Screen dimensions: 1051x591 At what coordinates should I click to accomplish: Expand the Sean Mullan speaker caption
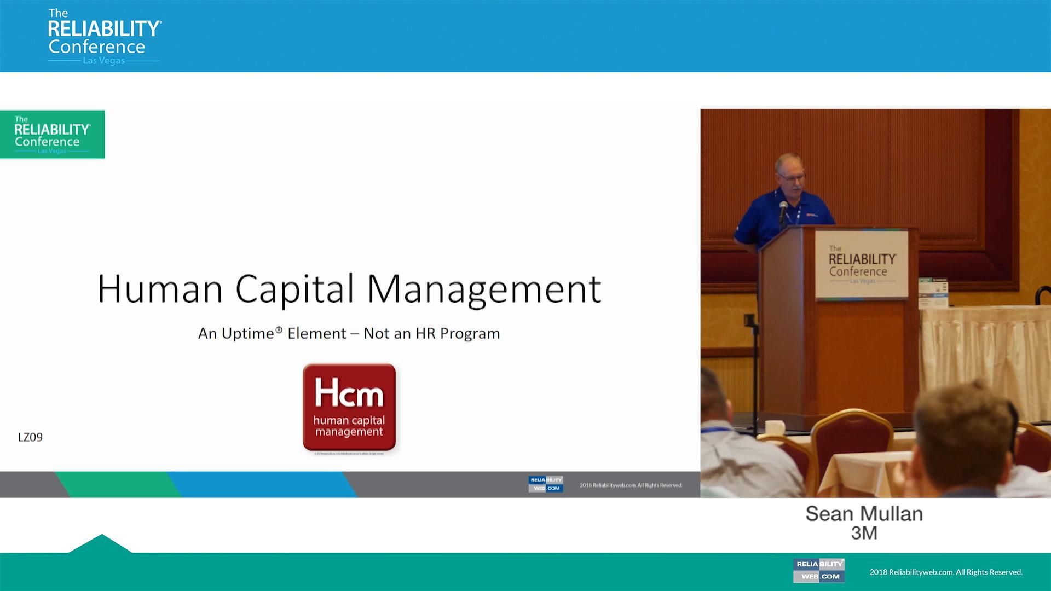[x=863, y=513]
